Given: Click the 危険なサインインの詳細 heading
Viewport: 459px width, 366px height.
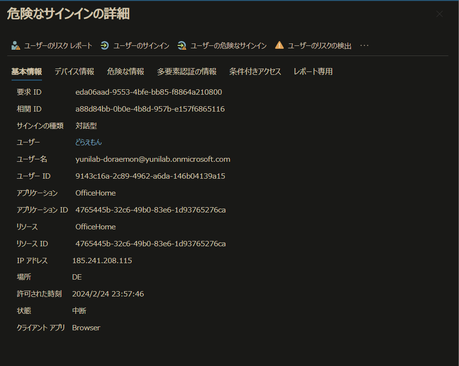Looking at the screenshot, I should pyautogui.click(x=68, y=14).
